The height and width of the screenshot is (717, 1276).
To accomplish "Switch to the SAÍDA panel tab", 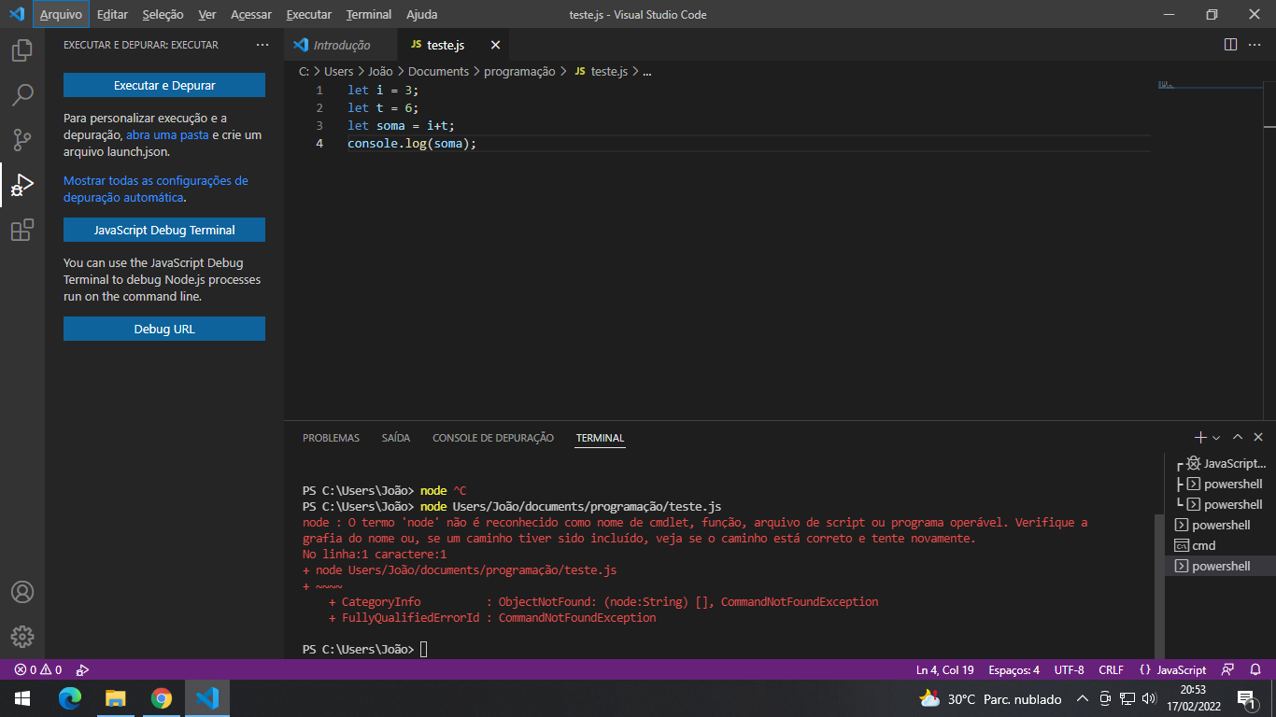I will 396,438.
